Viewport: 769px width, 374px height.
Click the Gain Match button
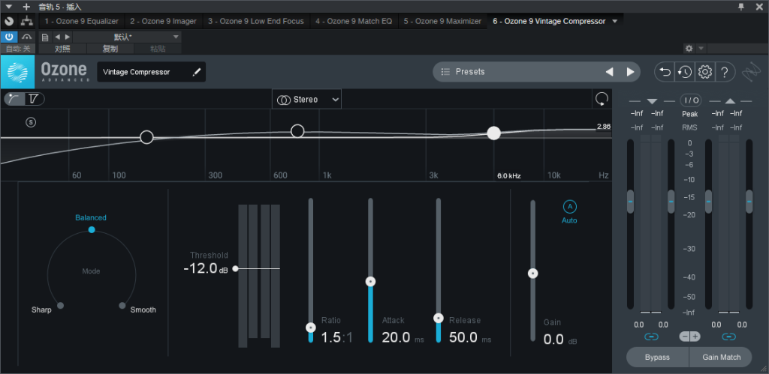pyautogui.click(x=722, y=357)
